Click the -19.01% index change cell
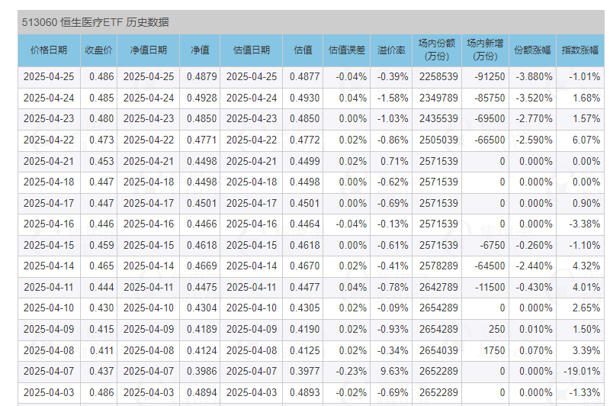The image size is (610, 406). click(x=583, y=371)
